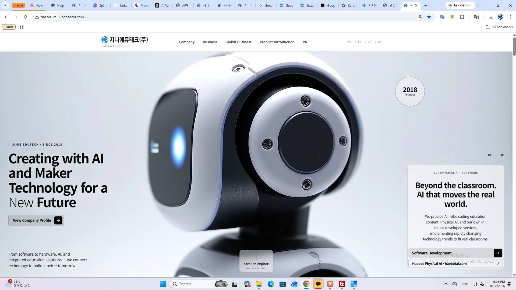Screen dimensions: 516x290
Task: Click the Windows Start button
Action: pyautogui.click(x=163, y=284)
